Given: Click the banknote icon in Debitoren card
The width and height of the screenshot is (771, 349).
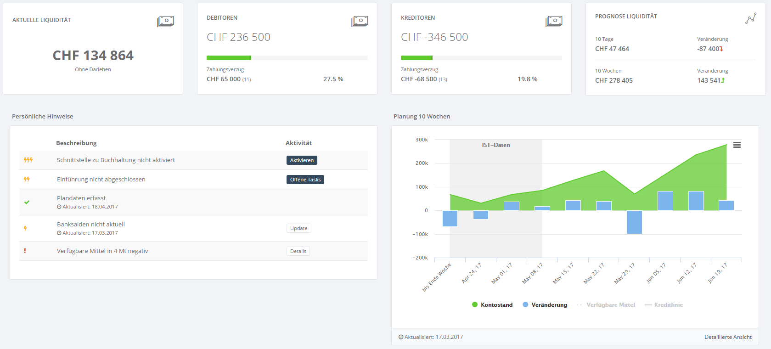Looking at the screenshot, I should coord(360,21).
